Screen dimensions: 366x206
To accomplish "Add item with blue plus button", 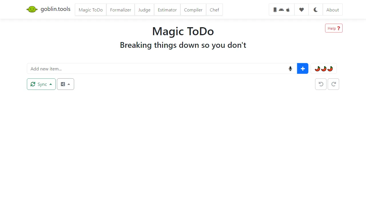I will (x=303, y=69).
